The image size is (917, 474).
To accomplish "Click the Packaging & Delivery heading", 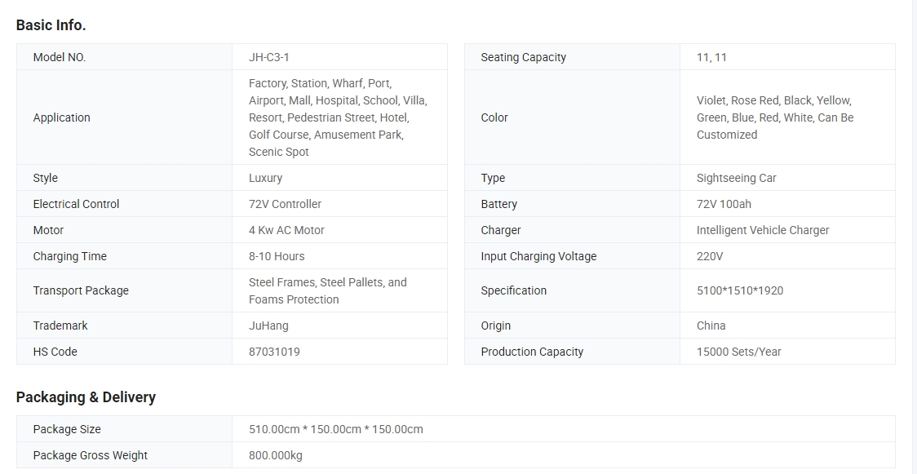I will 86,397.
